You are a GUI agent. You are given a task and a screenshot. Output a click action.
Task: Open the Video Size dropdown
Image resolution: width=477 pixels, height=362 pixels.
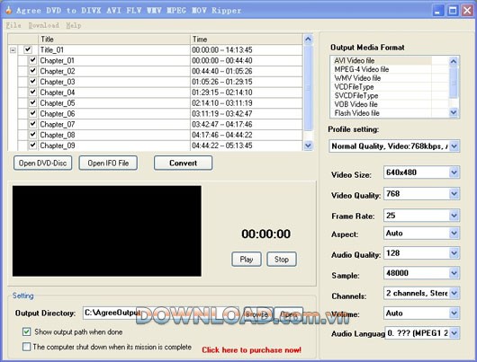454,172
